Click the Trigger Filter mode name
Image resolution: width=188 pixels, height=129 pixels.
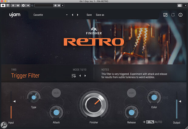(25, 76)
